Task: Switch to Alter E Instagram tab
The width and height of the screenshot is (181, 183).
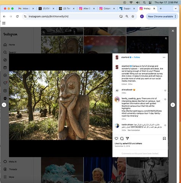Action: [x=87, y=8]
